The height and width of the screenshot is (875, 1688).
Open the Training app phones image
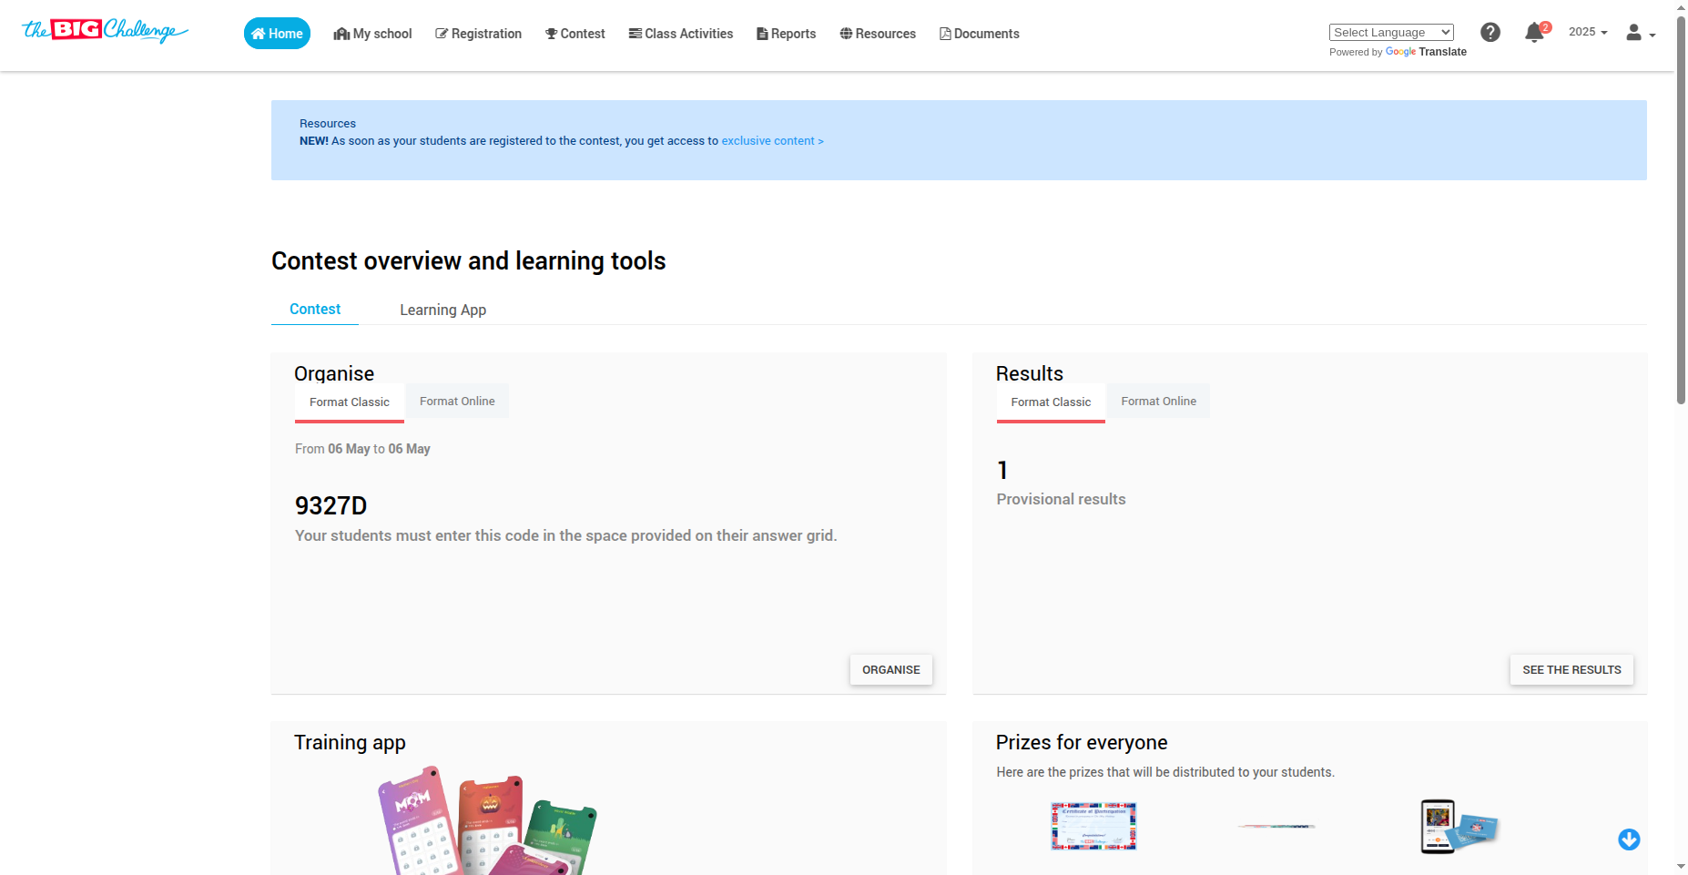click(x=487, y=821)
